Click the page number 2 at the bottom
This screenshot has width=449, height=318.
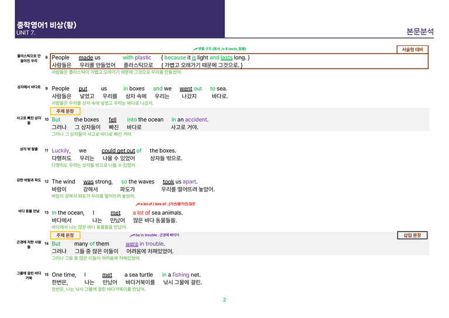point(224,300)
